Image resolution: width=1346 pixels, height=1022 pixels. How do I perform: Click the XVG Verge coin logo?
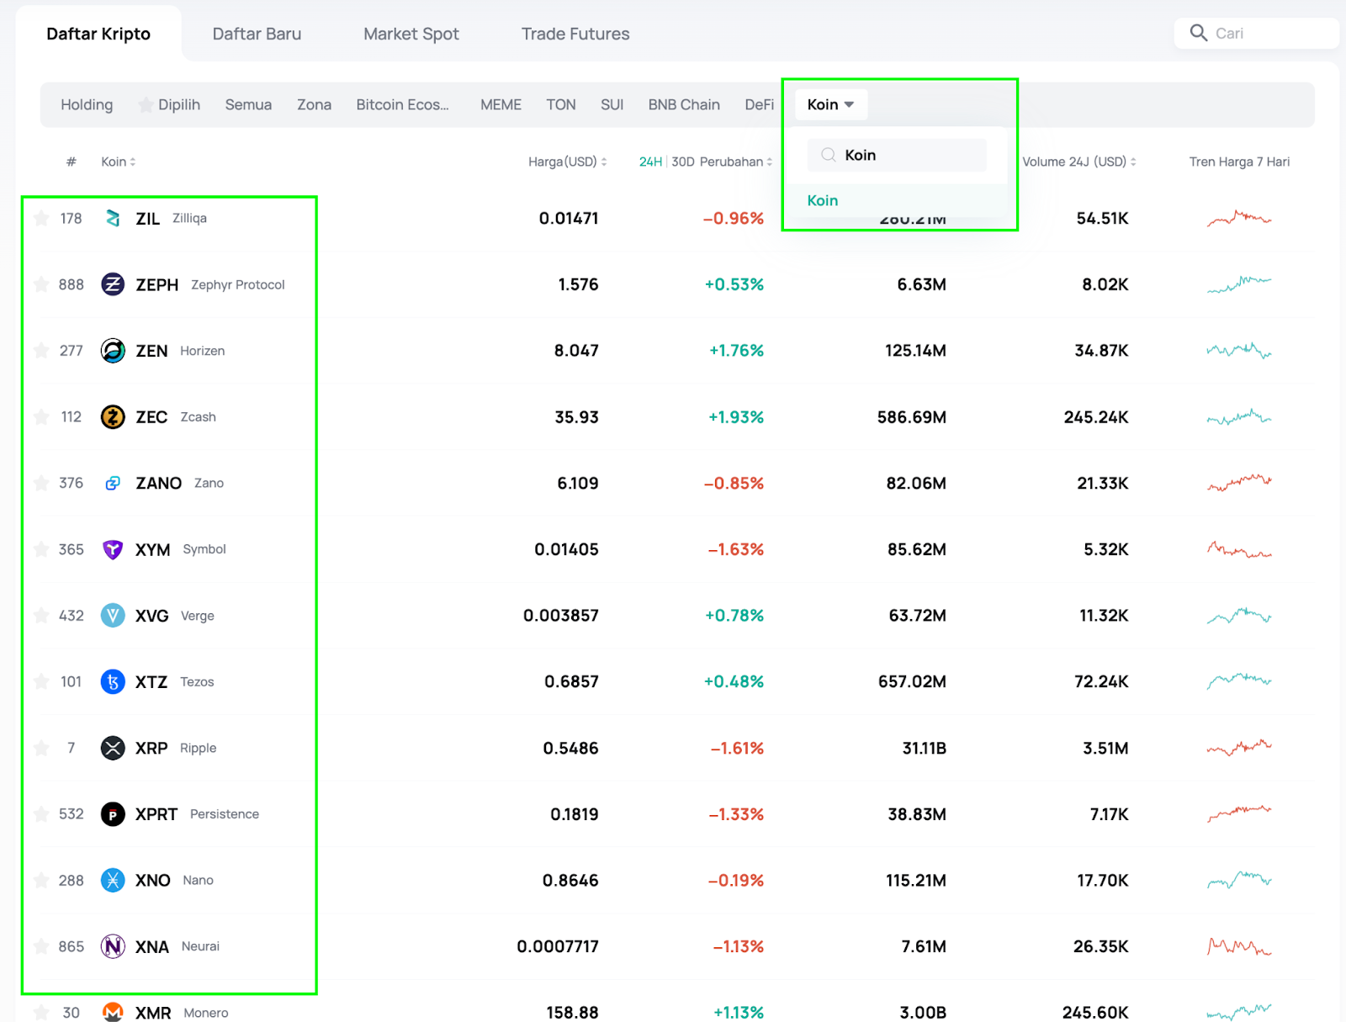(x=113, y=616)
